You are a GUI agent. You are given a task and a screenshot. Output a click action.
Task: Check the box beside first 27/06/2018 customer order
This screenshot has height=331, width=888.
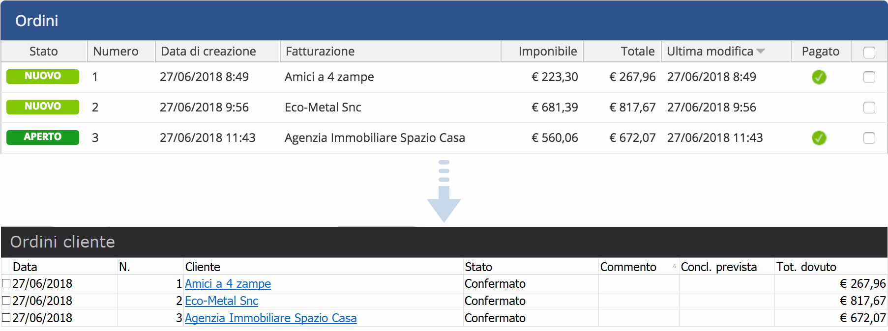(6, 283)
